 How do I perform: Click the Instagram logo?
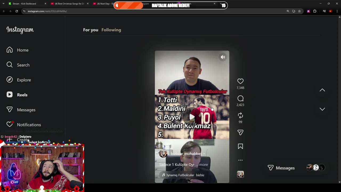point(20,30)
